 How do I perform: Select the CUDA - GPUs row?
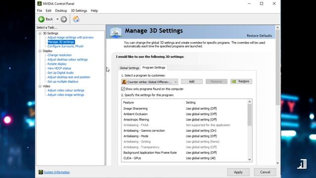[184, 158]
